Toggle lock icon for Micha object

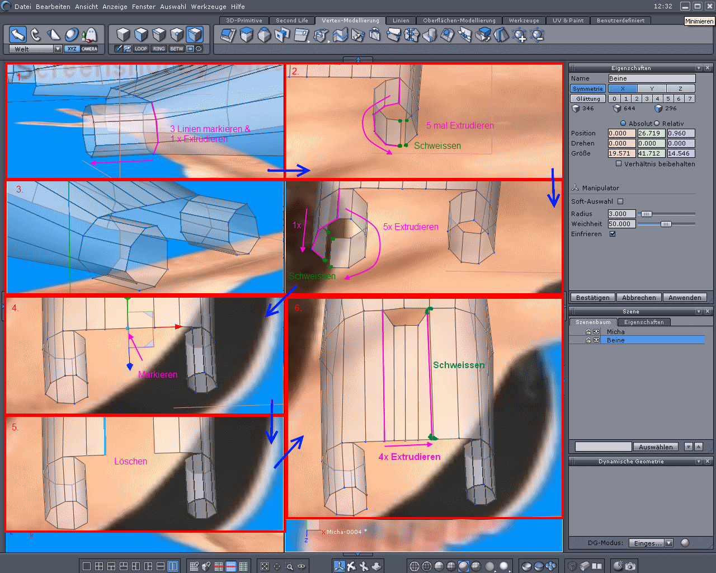(588, 332)
